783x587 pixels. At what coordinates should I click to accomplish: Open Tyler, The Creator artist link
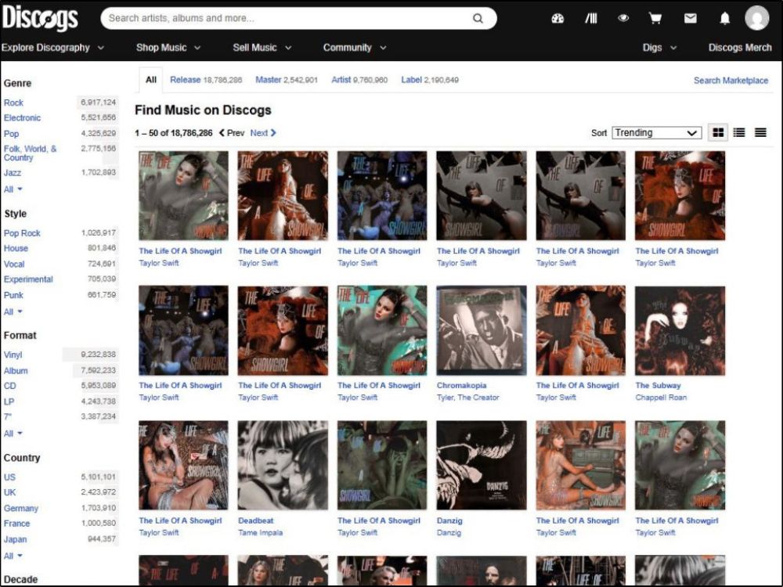click(468, 398)
